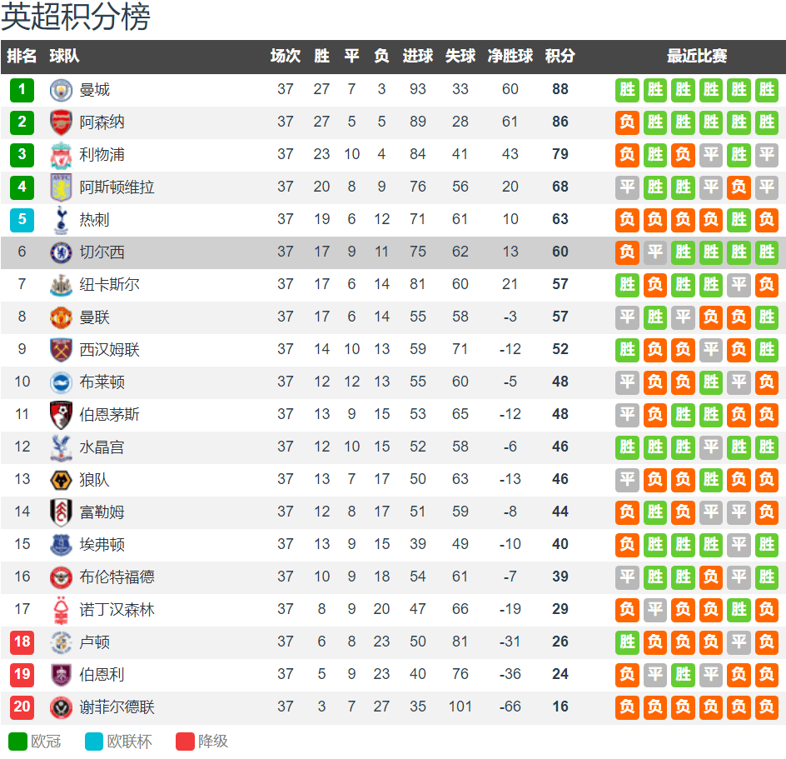The image size is (786, 759).
Task: Click the Tottenham cockerel crest
Action: point(61,220)
